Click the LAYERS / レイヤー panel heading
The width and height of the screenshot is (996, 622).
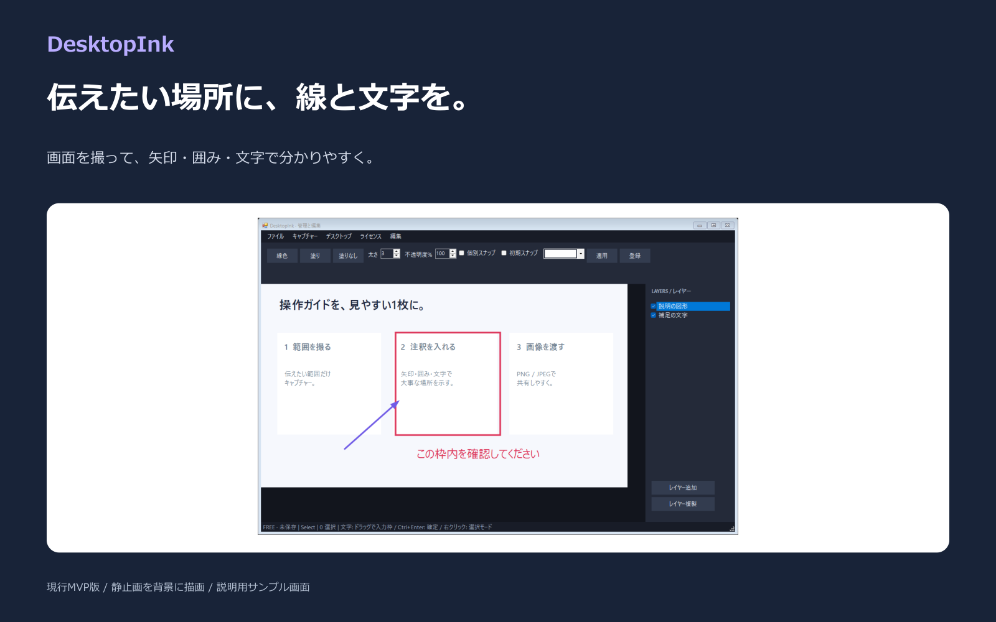[671, 291]
